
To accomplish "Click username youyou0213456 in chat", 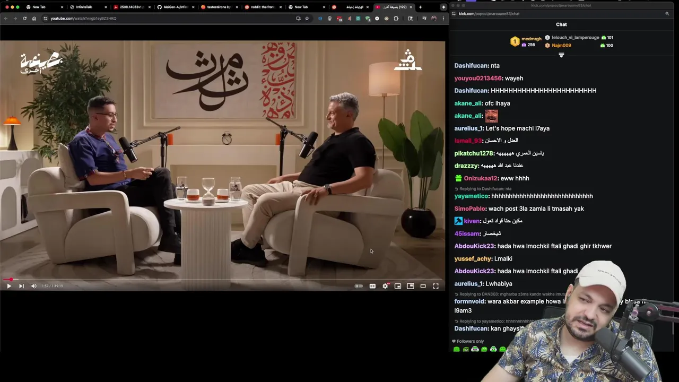I will [x=478, y=79].
